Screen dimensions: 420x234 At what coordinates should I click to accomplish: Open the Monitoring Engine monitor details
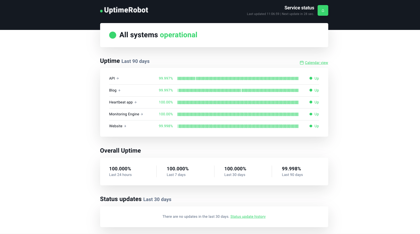126,114
